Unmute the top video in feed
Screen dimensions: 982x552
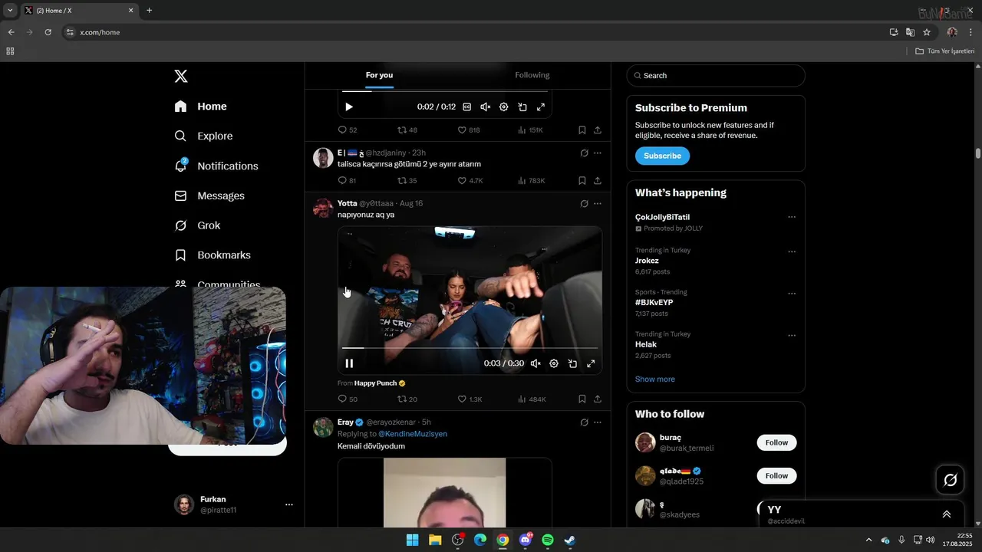click(x=486, y=107)
